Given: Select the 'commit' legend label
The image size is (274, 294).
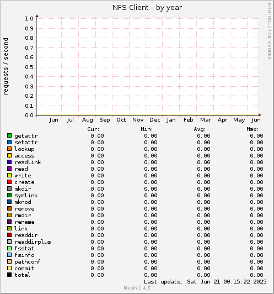Looking at the screenshot, I should [24, 269].
